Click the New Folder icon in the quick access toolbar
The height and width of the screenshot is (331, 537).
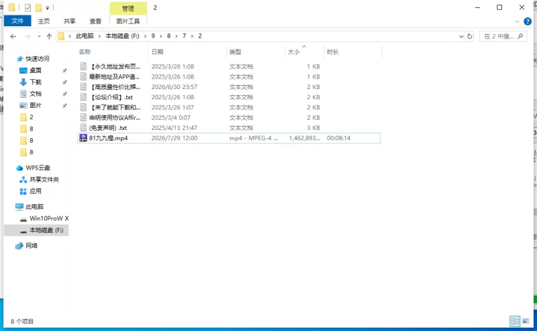point(39,7)
